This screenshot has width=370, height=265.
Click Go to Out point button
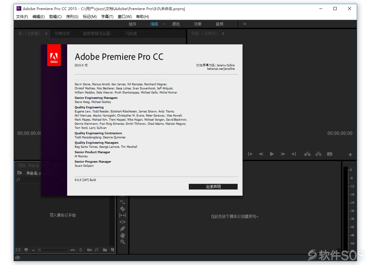click(294, 154)
